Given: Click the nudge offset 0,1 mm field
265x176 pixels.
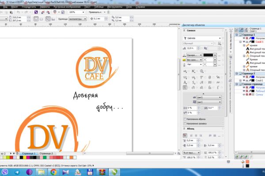Looking at the screenshot, I should tap(99, 18).
